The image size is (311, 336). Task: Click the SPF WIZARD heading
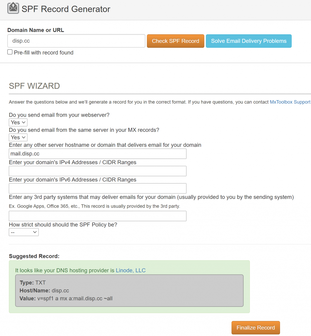34,86
